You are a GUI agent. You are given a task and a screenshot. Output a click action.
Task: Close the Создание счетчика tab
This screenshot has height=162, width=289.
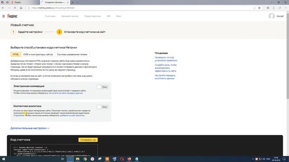pyautogui.click(x=68, y=2)
